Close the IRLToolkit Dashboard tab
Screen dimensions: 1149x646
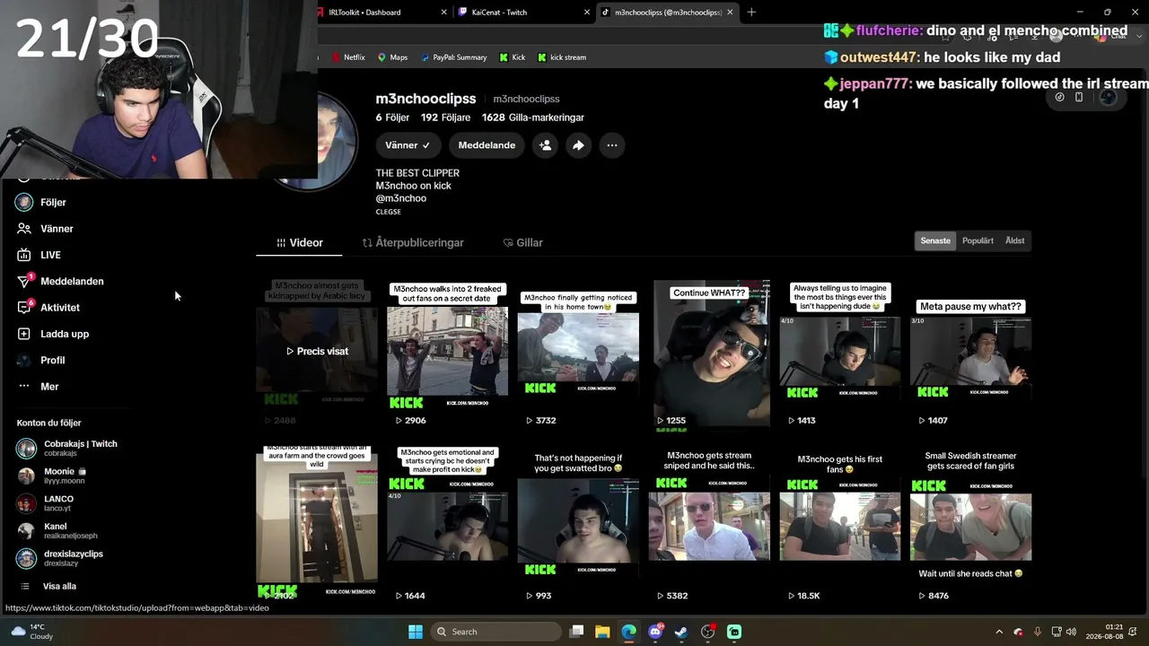(444, 13)
